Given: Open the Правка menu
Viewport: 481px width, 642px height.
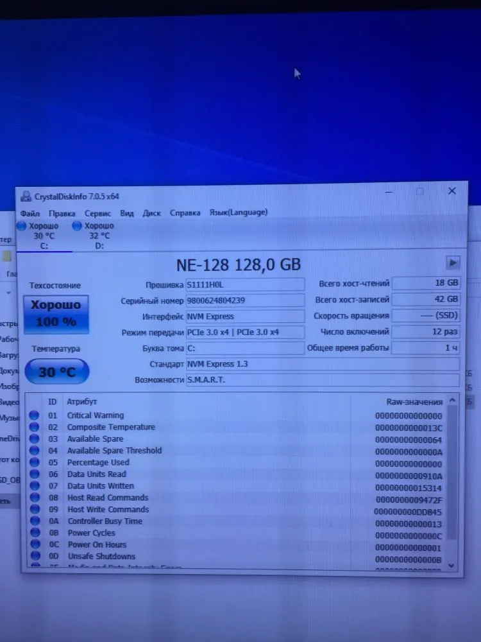Looking at the screenshot, I should click(x=62, y=213).
